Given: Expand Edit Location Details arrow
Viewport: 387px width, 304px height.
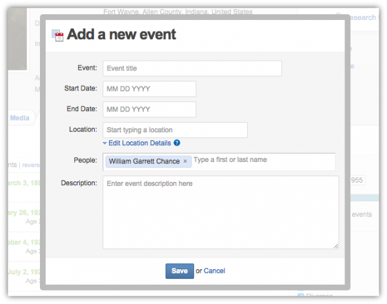Looking at the screenshot, I should 104,143.
